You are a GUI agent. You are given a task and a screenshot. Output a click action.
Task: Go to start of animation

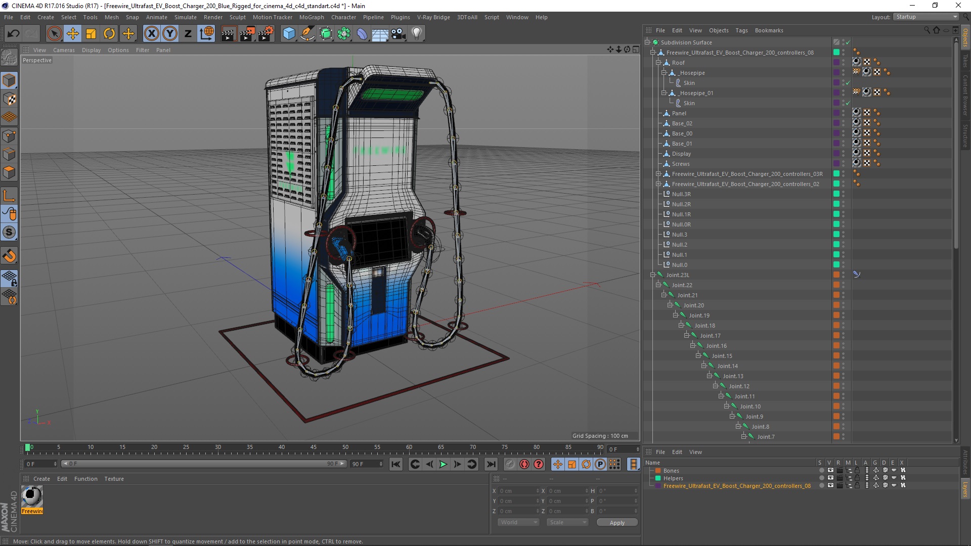[x=396, y=464]
